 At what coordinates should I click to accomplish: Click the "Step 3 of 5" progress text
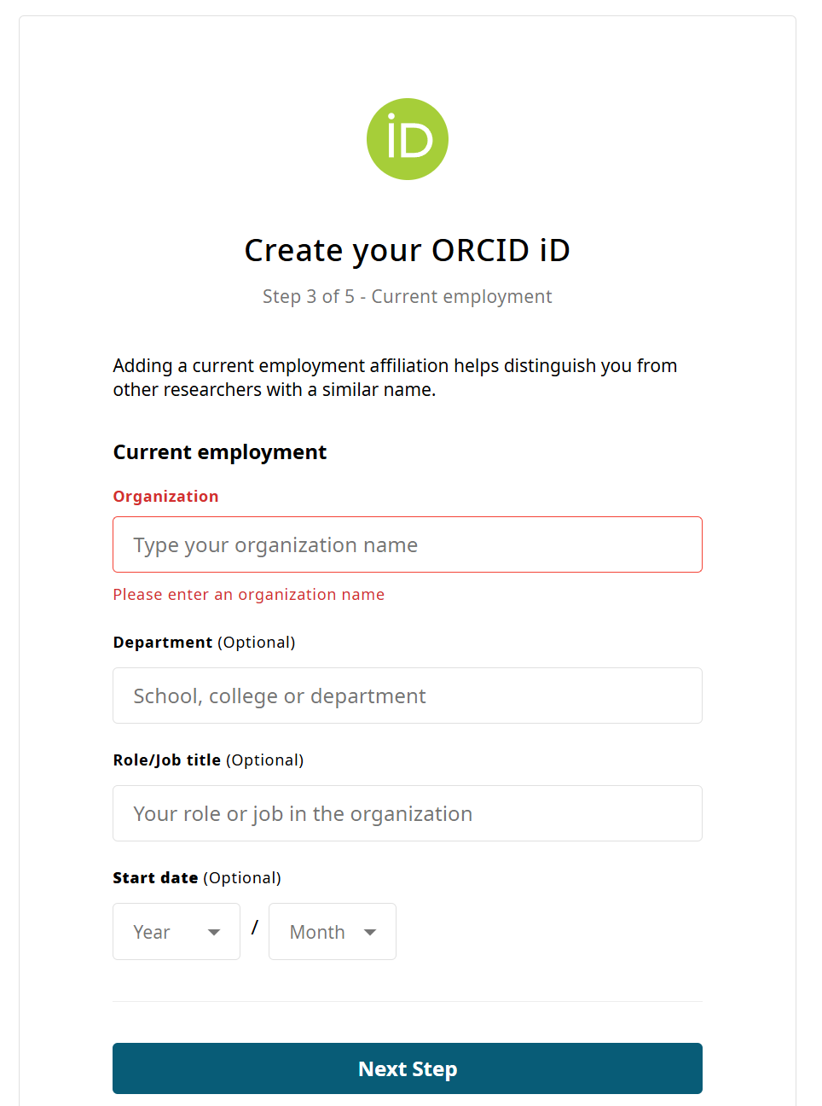408,296
